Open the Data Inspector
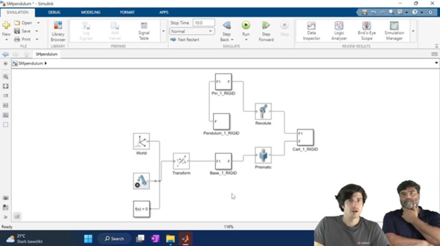Viewport: 440px width, 246px height. (311, 30)
